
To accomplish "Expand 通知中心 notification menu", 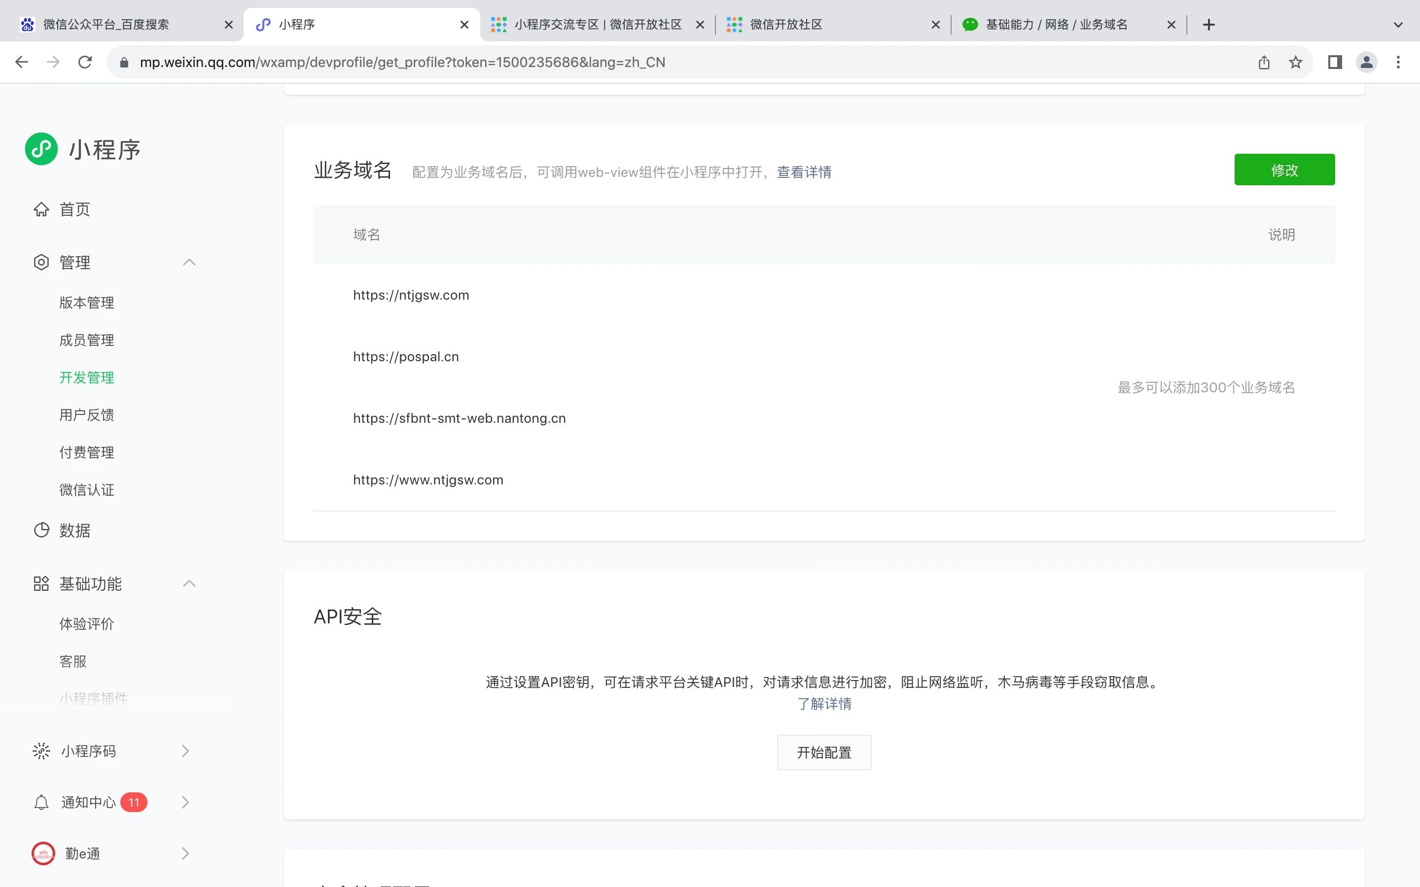I will click(x=185, y=802).
